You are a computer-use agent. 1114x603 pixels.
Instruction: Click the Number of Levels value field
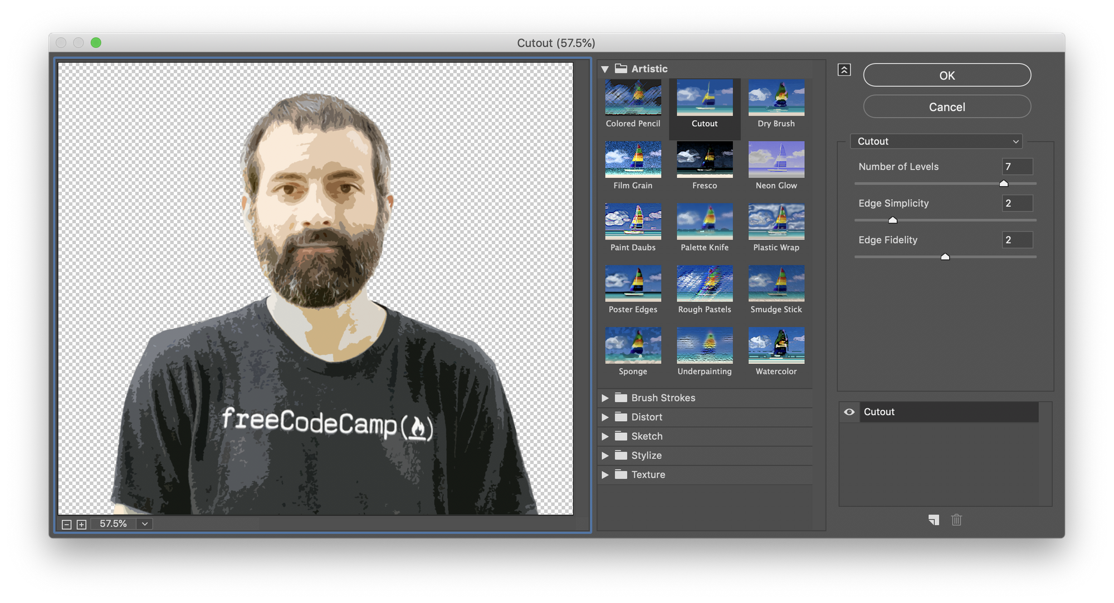coord(1017,166)
